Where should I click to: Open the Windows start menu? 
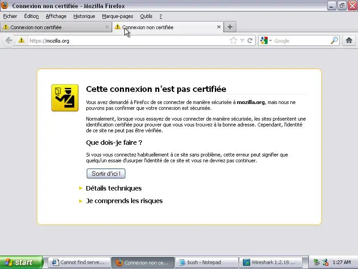point(21,262)
